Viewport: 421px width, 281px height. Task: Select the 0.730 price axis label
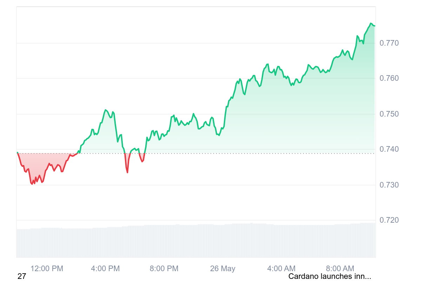tap(389, 185)
